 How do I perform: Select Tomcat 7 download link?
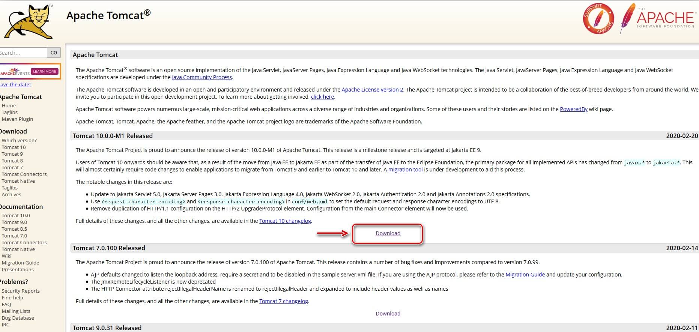pyautogui.click(x=12, y=167)
